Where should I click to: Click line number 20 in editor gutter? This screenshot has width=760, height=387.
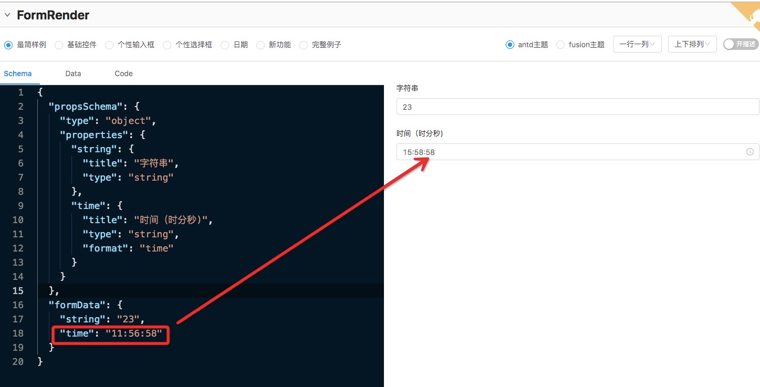[18, 361]
